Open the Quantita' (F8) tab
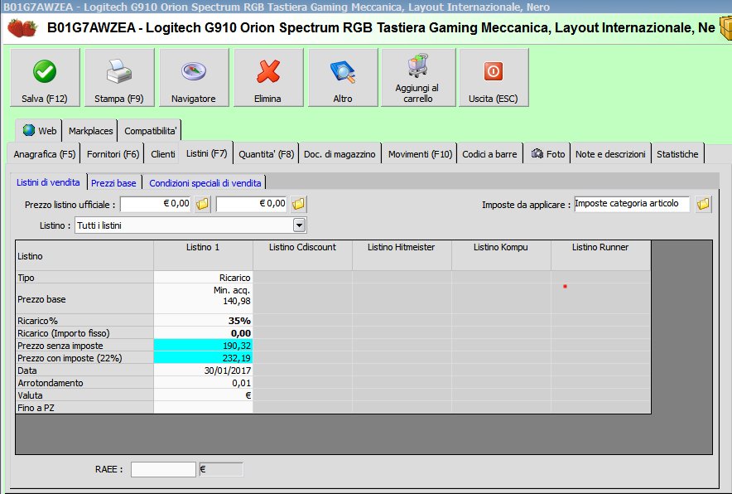732x494 pixels. click(x=266, y=154)
